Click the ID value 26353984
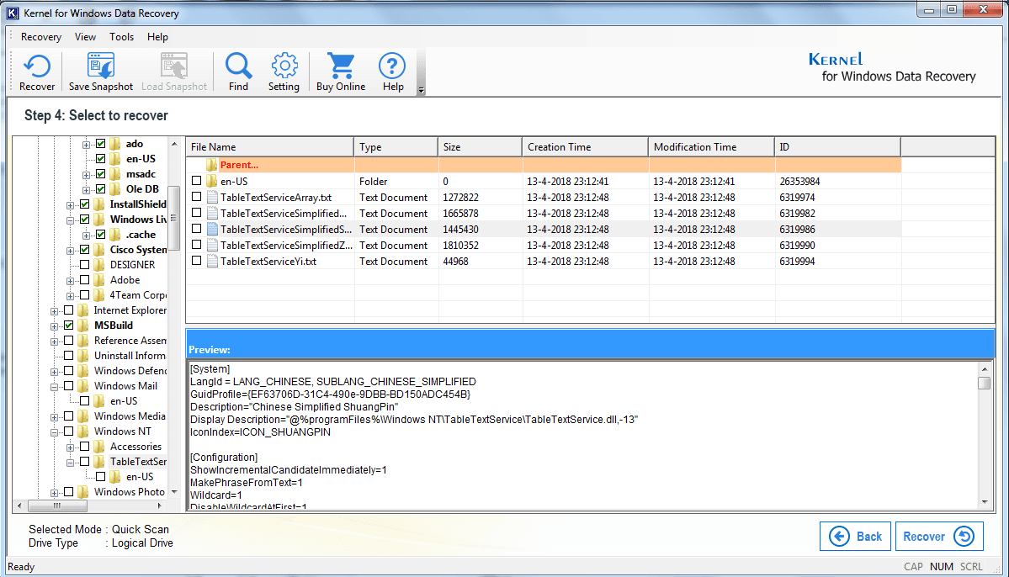1009x577 pixels. click(x=799, y=182)
